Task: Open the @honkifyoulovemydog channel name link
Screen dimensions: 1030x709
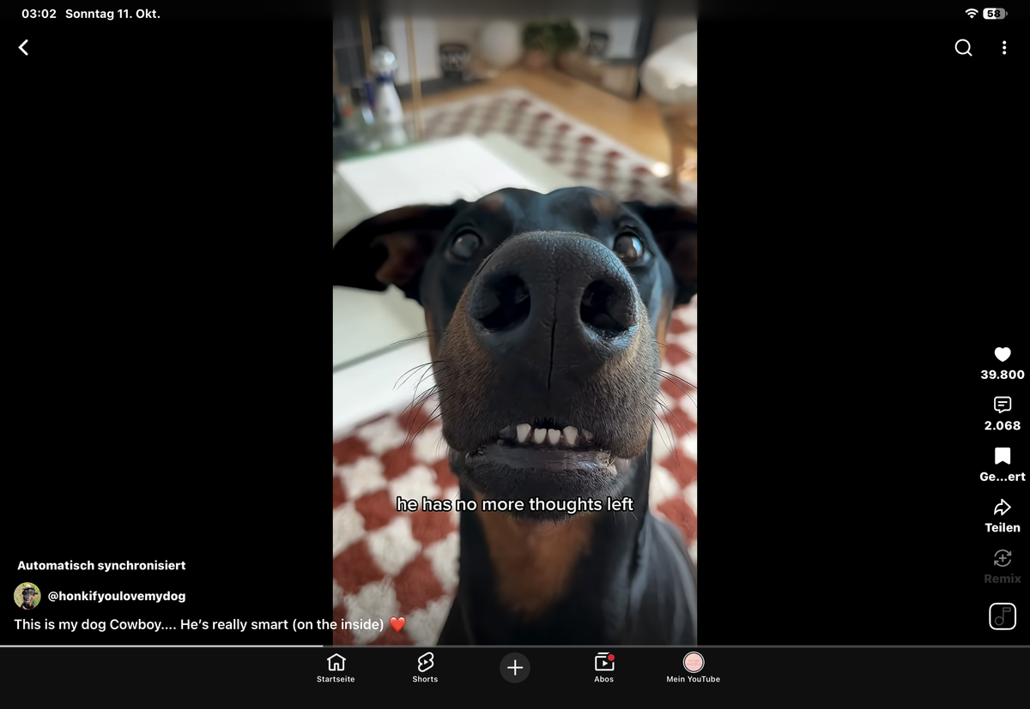Action: pos(117,596)
